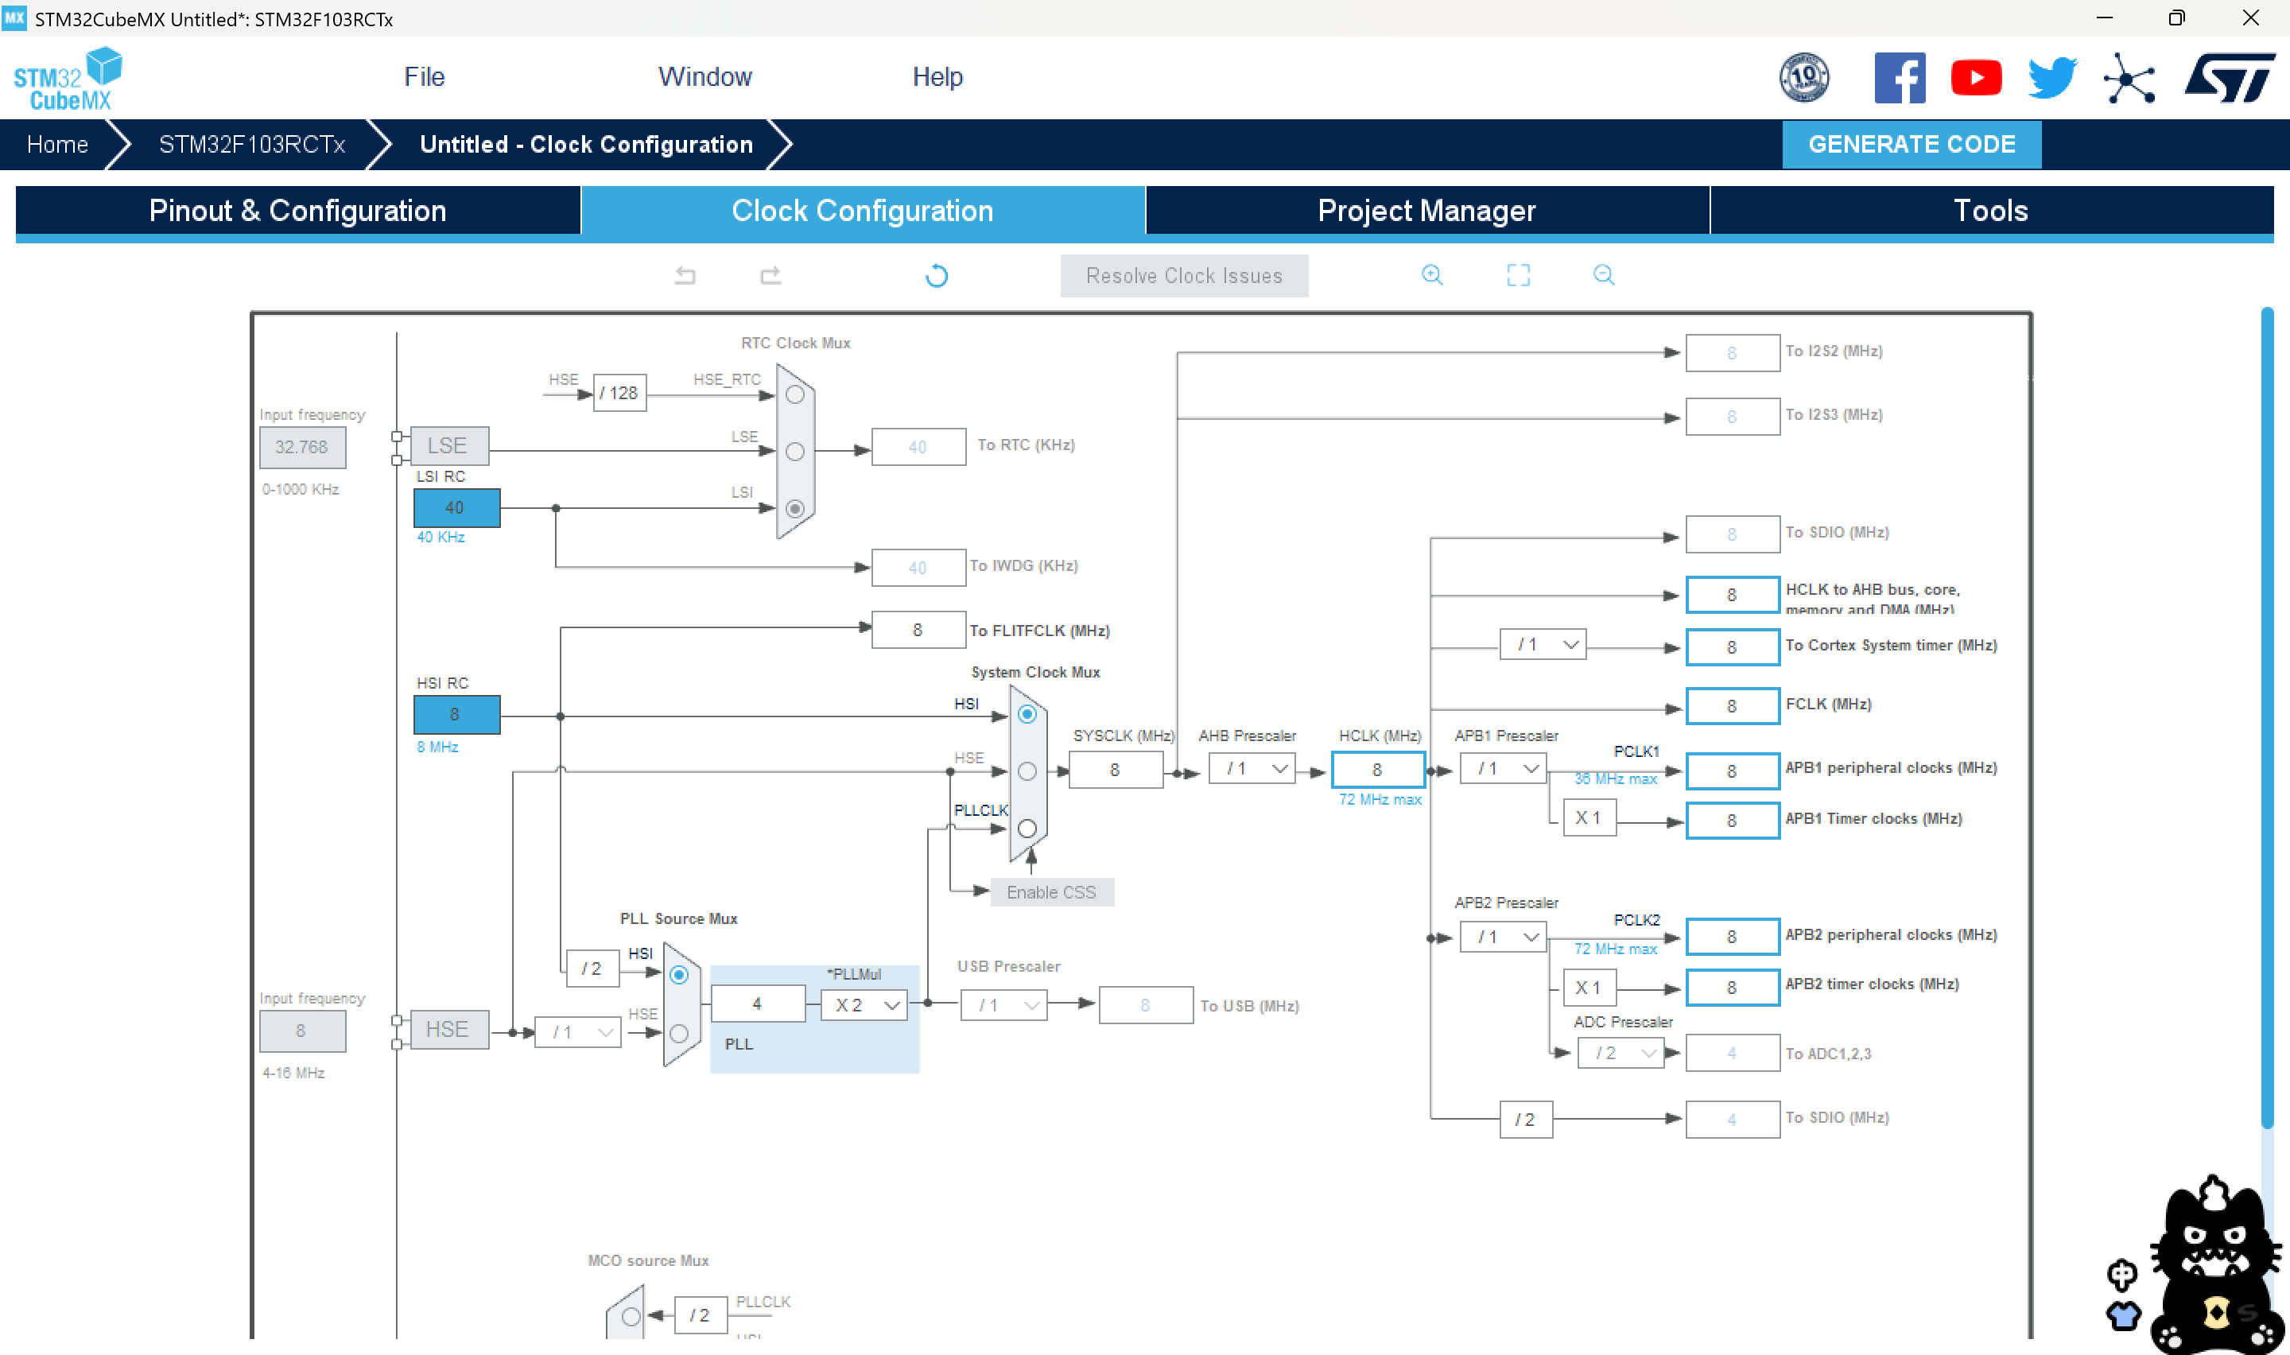Open the USB Prescaler dropdown
The width and height of the screenshot is (2290, 1355).
1003,1005
